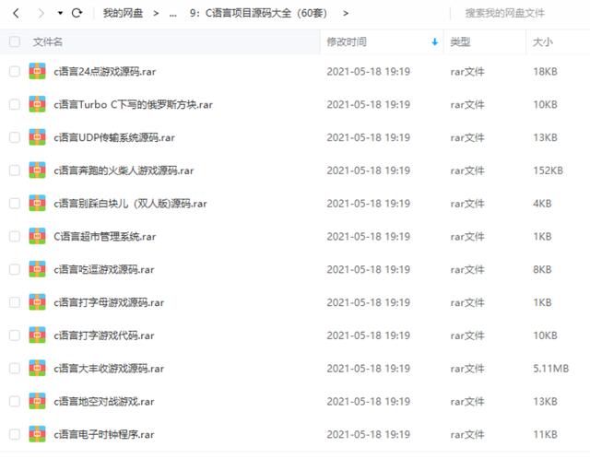The width and height of the screenshot is (590, 459).
Task: Select file name c语言地空对战游戏.rar
Action: point(104,402)
